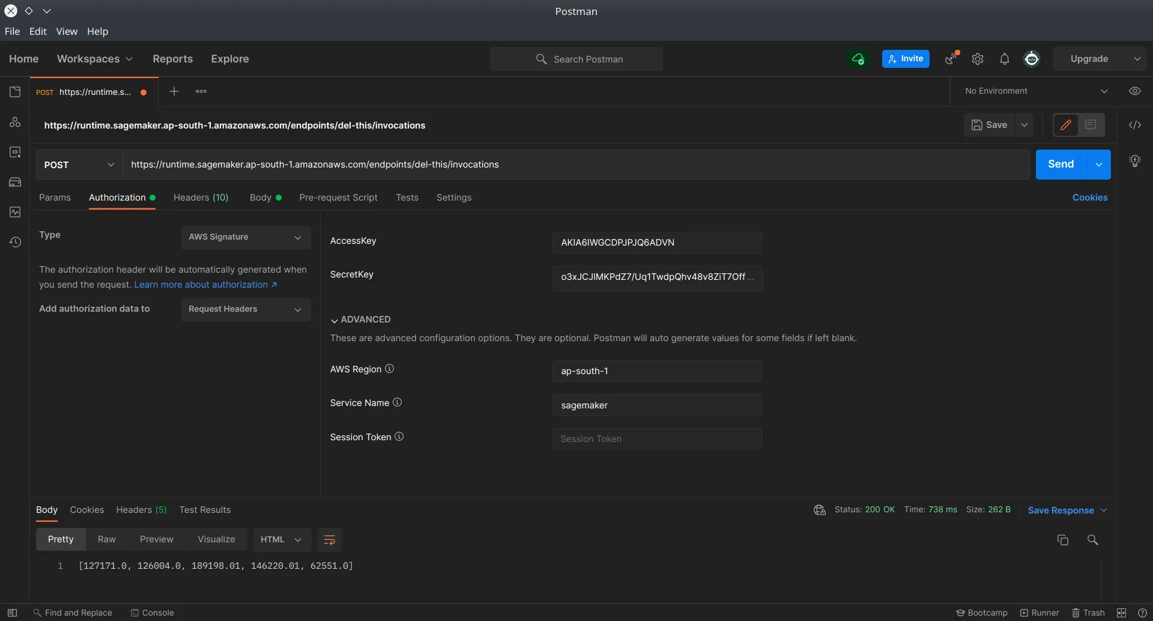Open the lightbulb info panel icon

[x=1135, y=161]
